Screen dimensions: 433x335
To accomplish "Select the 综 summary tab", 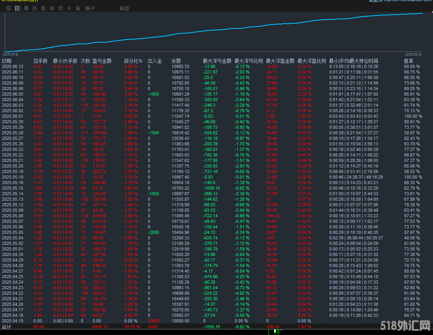I will [x=8, y=8].
